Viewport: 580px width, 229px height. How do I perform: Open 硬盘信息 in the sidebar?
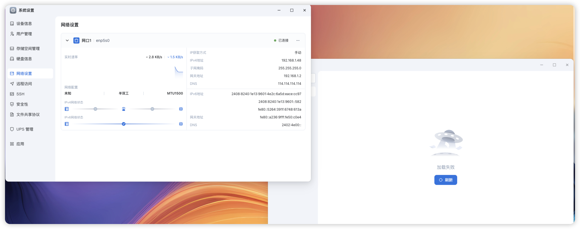tap(30, 59)
